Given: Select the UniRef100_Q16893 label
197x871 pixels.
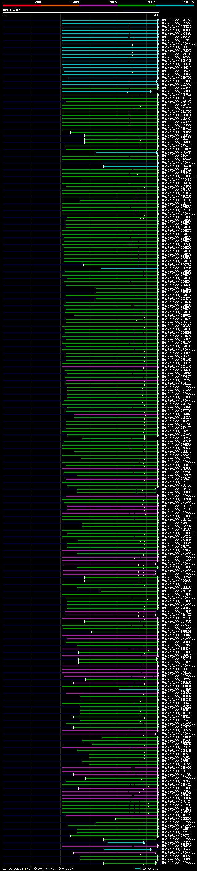Looking at the screenshot, I should coord(177,408).
